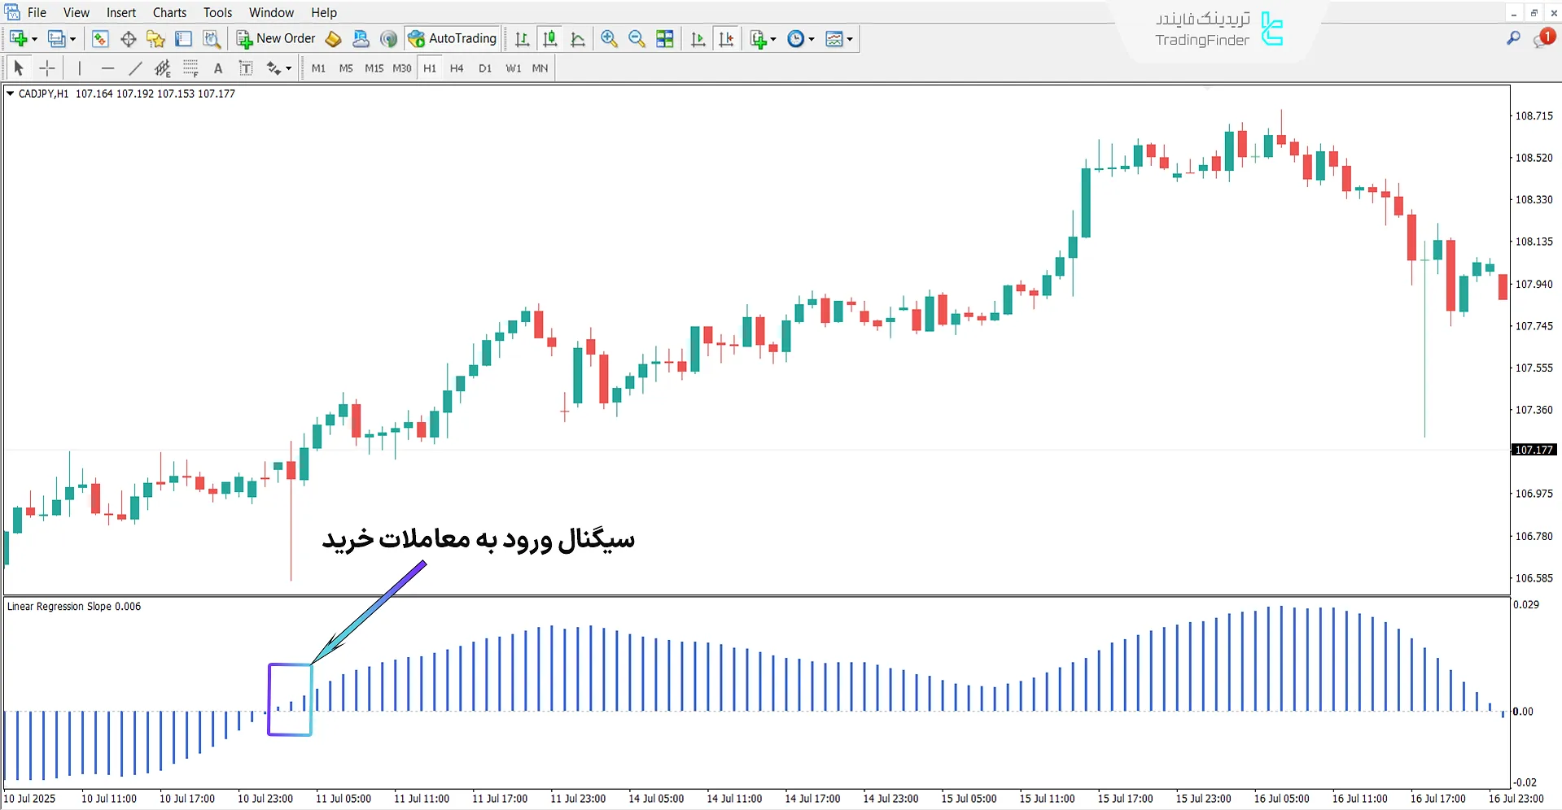The image size is (1562, 810).
Task: Switch to the M15 timeframe
Action: tap(374, 68)
